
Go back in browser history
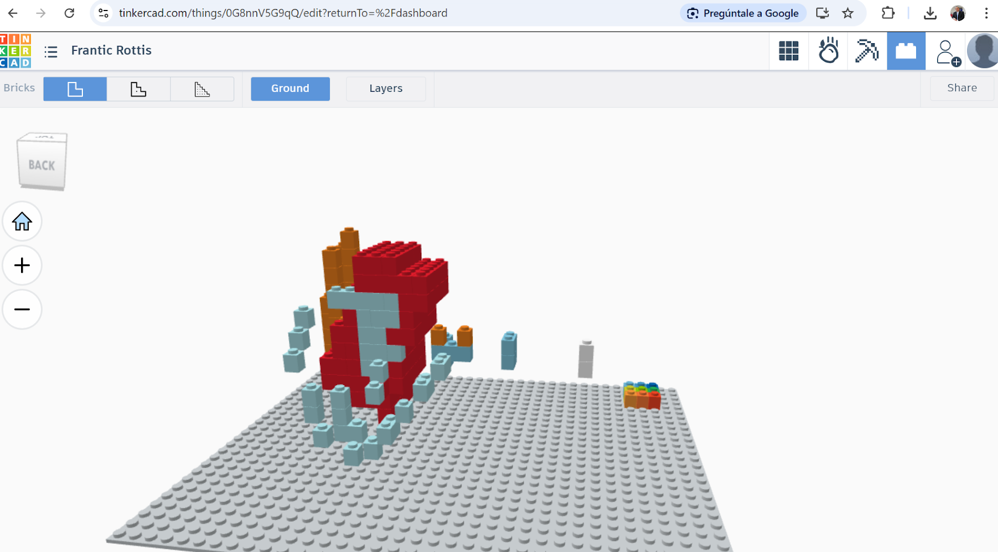13,13
